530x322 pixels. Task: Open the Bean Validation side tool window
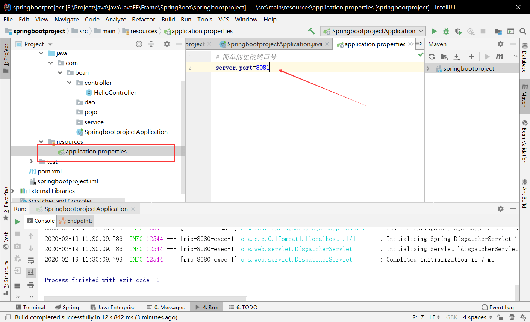pyautogui.click(x=524, y=141)
